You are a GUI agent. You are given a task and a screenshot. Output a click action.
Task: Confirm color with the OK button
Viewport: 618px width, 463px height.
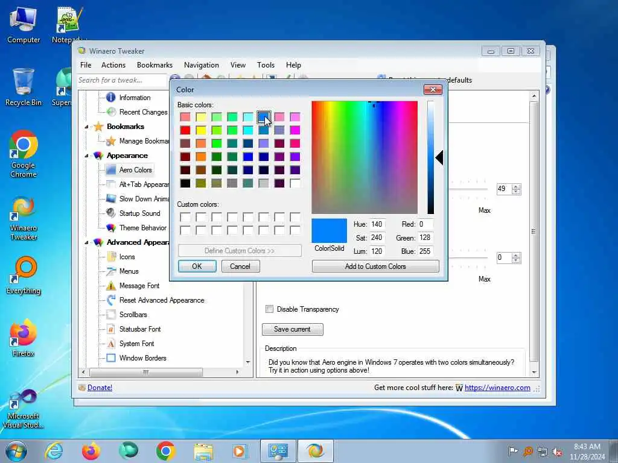point(197,266)
